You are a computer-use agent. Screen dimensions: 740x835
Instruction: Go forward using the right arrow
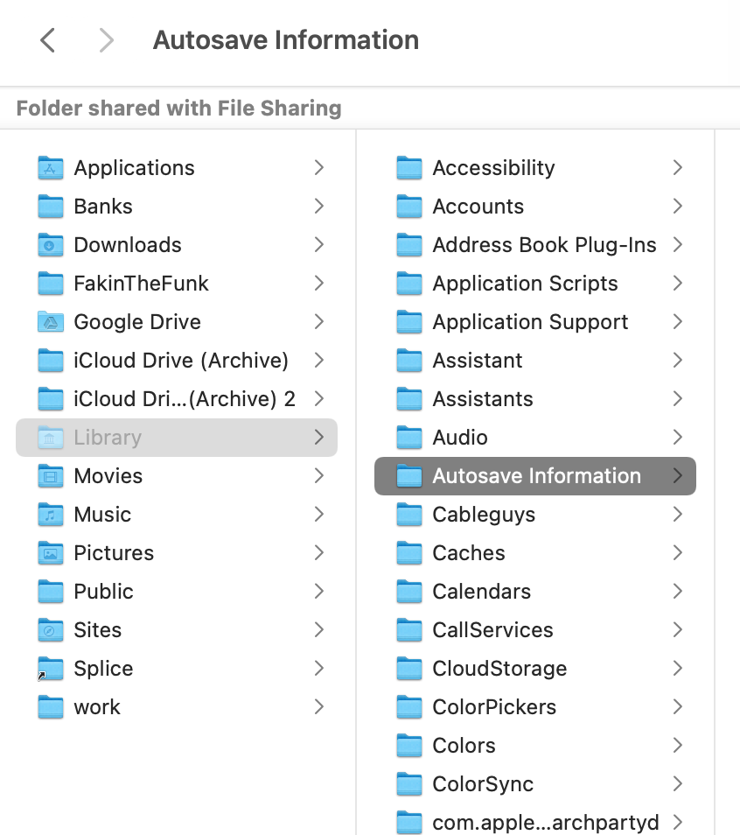(107, 40)
